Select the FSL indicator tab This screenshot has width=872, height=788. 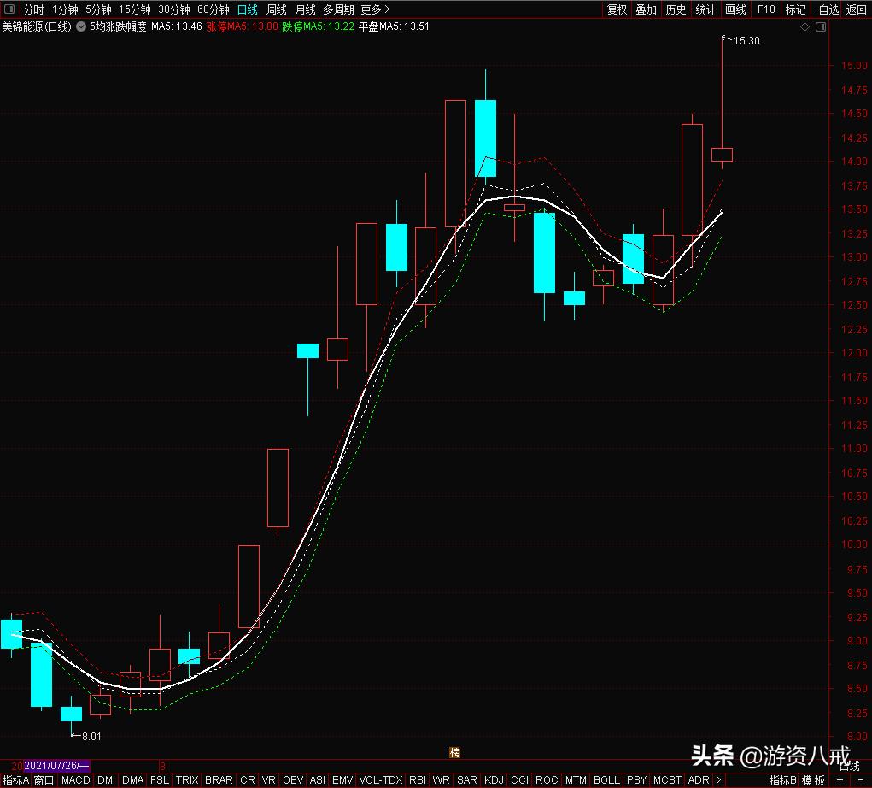[x=160, y=780]
